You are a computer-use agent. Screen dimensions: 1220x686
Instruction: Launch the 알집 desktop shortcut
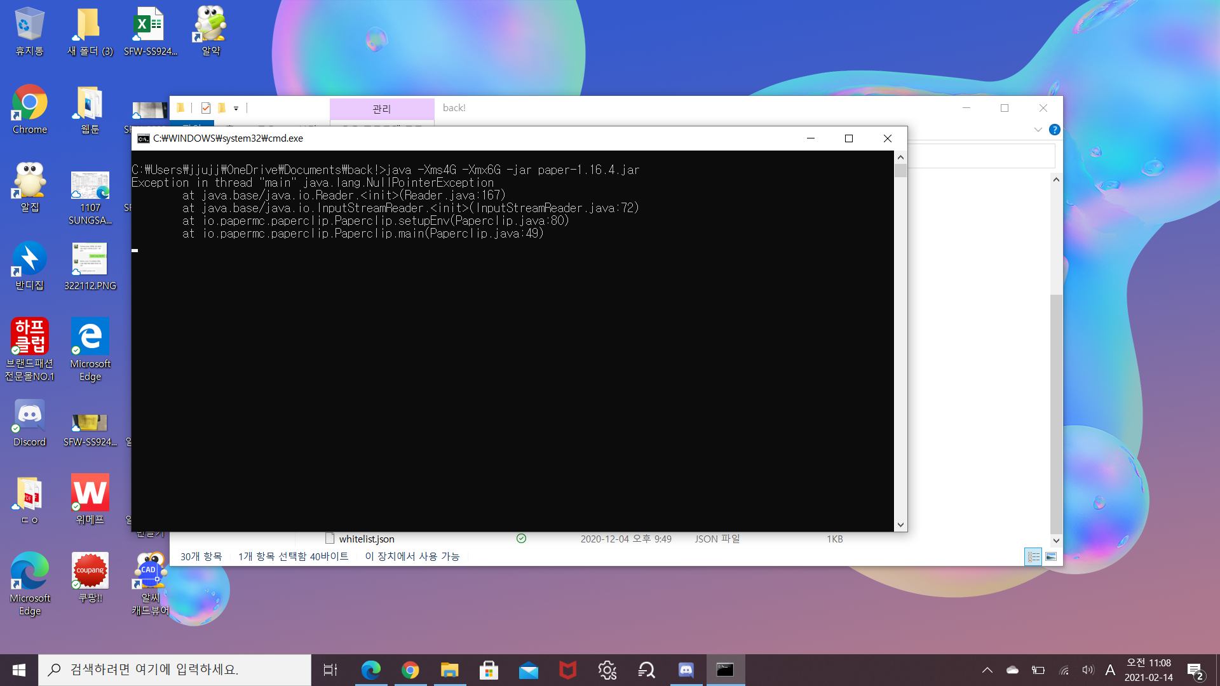(x=29, y=187)
